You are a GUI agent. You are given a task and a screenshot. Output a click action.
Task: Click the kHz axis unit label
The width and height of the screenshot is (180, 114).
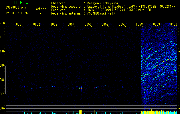3,23
